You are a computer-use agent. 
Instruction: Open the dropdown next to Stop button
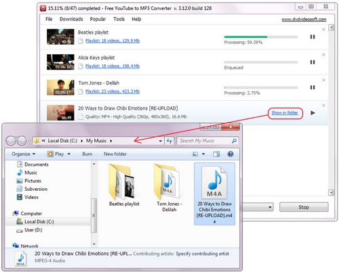coord(270,207)
